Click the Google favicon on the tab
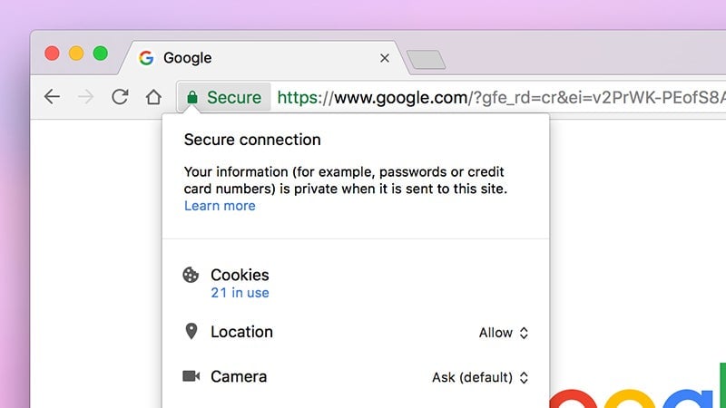Viewport: 726px width, 408px height. [x=146, y=58]
